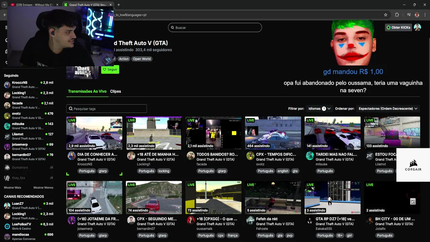
Task: Open the Espectadores (Ordem Decrescente) sort dropdown
Action: click(388, 109)
